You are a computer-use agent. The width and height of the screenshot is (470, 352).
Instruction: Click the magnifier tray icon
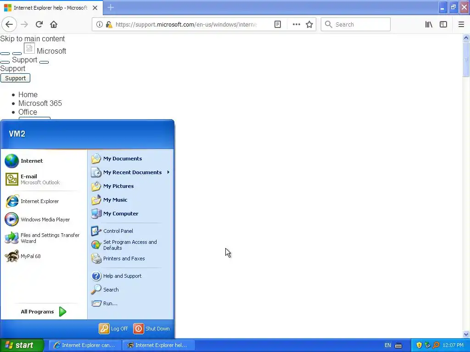(436, 346)
